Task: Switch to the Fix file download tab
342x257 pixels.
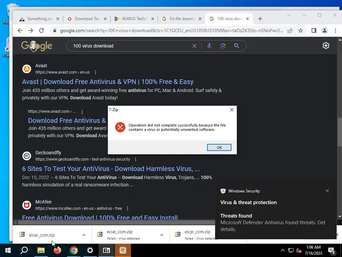Action: (182, 19)
